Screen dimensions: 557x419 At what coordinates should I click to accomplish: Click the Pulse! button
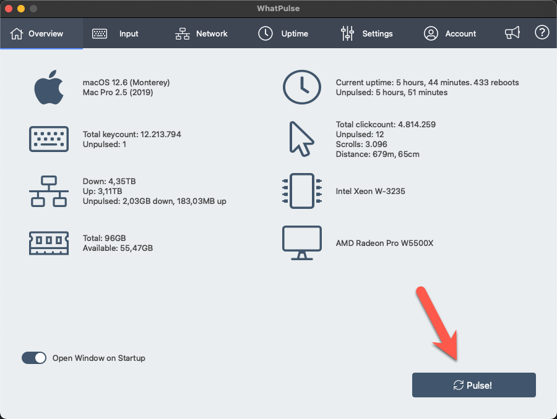[474, 385]
